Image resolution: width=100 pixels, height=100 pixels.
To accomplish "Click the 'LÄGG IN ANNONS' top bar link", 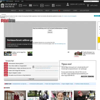I will [10, 1].
